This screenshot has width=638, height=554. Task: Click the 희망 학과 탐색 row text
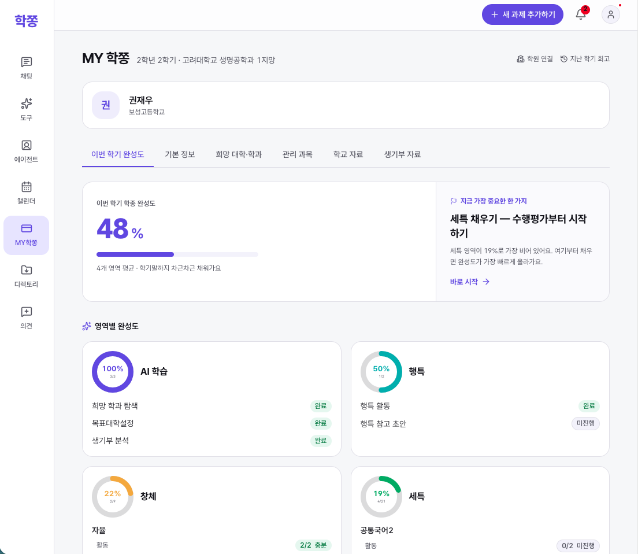(x=115, y=406)
